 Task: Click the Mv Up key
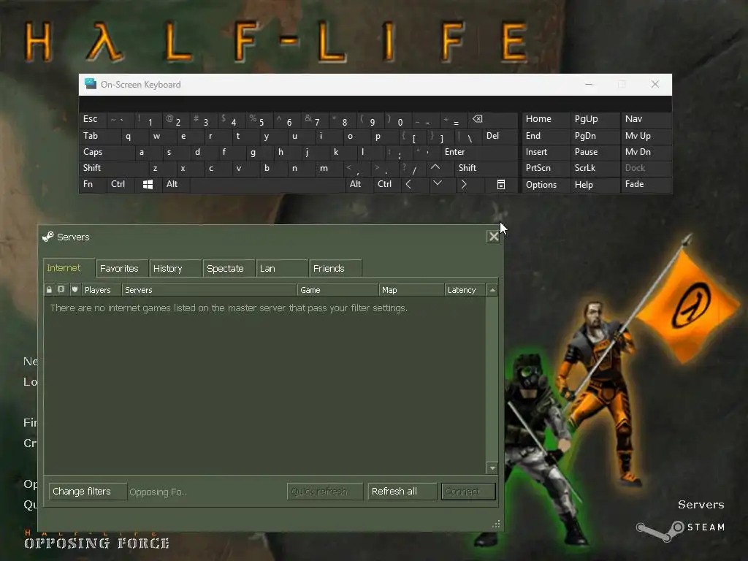click(646, 136)
